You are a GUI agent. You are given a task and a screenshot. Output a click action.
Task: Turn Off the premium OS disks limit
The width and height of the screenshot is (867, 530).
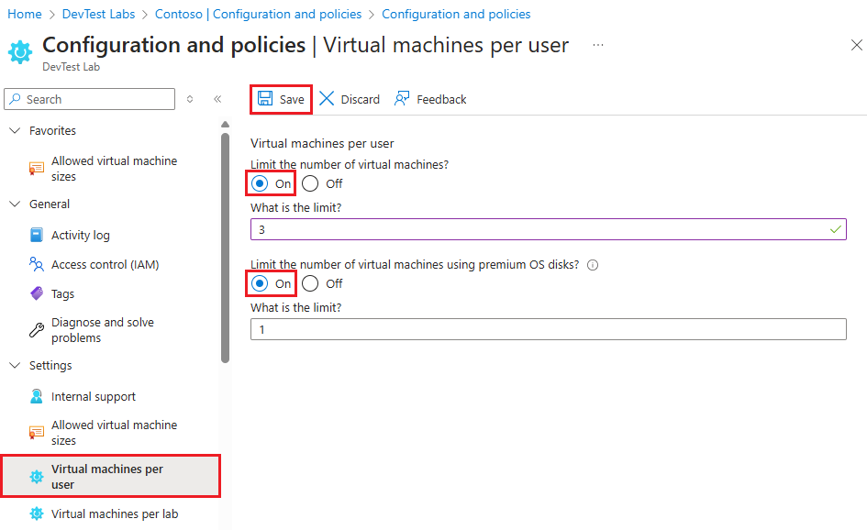point(311,283)
